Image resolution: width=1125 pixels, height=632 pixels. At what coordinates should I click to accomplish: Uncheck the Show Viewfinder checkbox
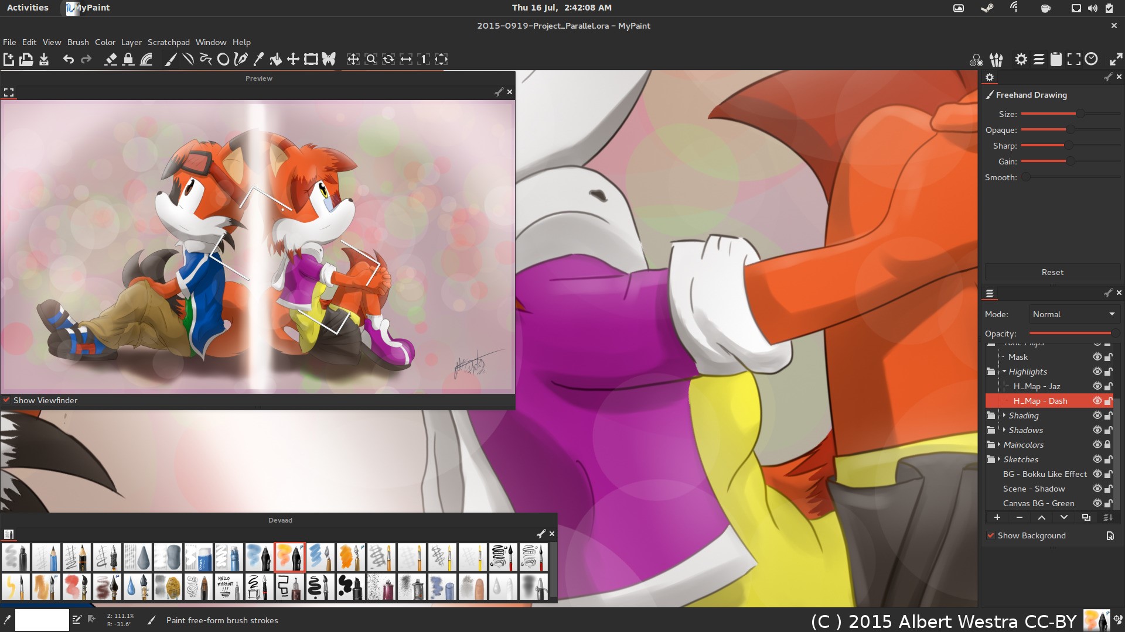[7, 400]
